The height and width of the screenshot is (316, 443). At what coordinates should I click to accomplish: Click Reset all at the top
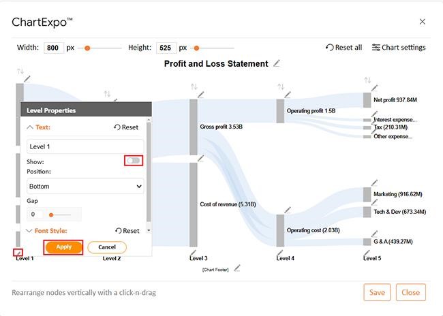pyautogui.click(x=344, y=48)
